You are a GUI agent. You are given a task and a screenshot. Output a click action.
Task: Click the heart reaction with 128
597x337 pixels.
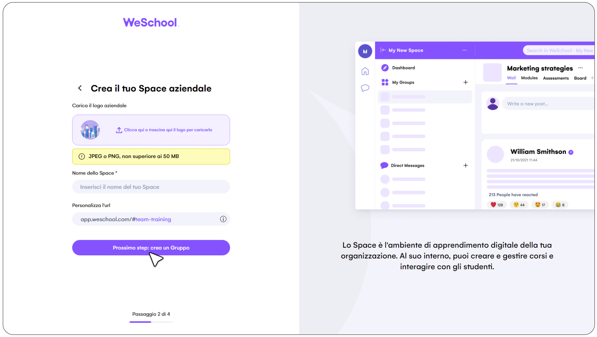tap(497, 205)
